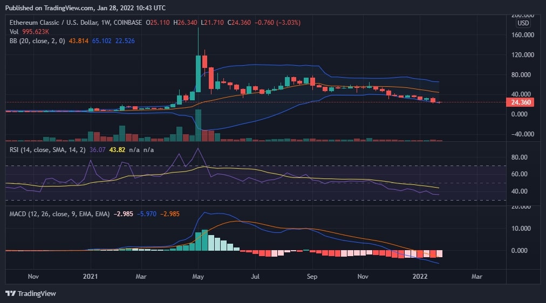The image size is (546, 303).
Task: Click the MACD (12, 26, close, 9, EMA, EMA) legend
Action: point(60,214)
